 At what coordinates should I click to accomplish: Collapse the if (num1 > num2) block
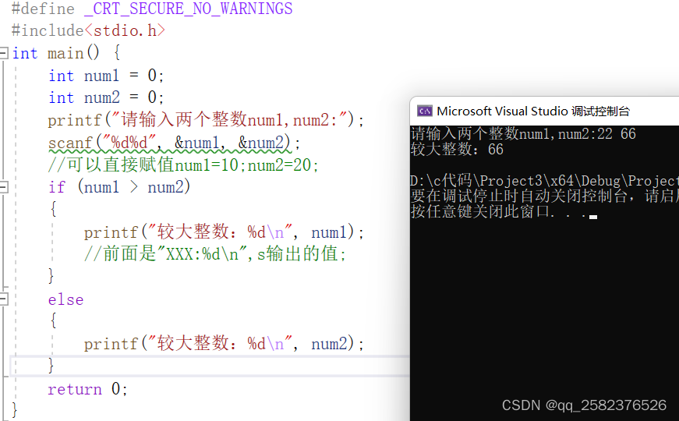(x=3, y=188)
